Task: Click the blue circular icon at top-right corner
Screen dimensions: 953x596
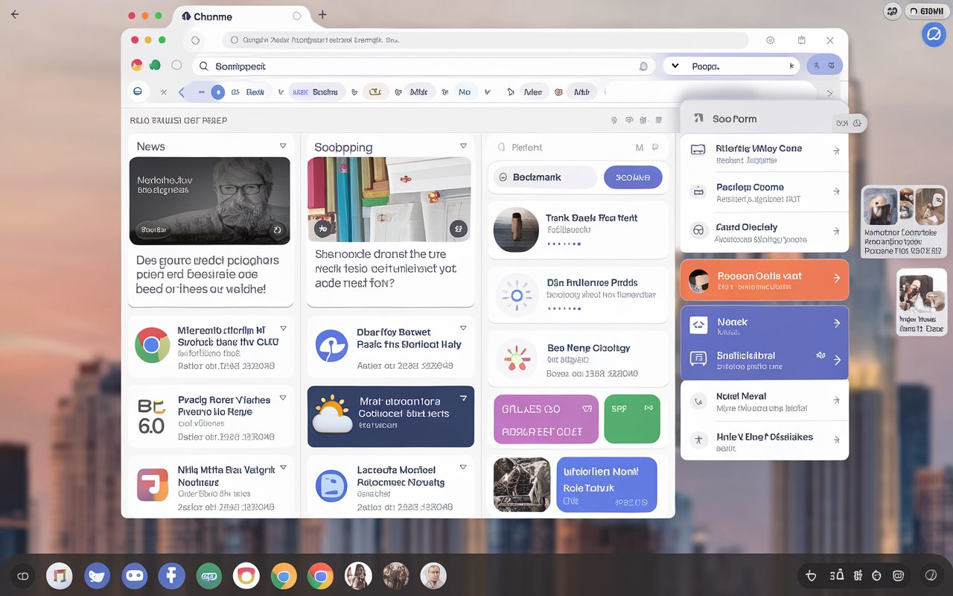Action: (933, 34)
